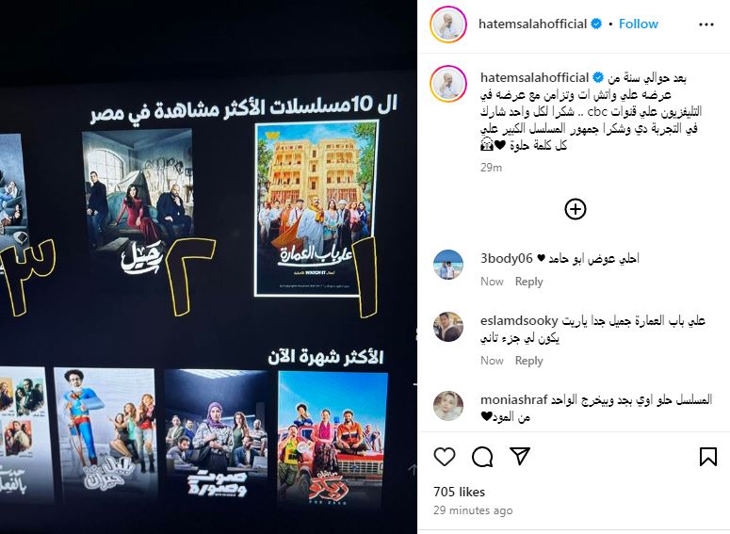This screenshot has height=534, width=730.
Task: Open eslamdsooky's profile avatar
Action: click(448, 327)
